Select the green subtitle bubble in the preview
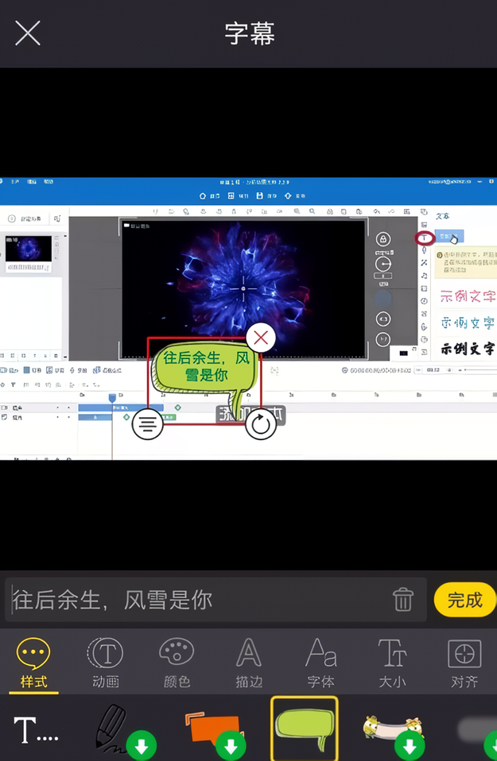The image size is (497, 761). click(205, 372)
